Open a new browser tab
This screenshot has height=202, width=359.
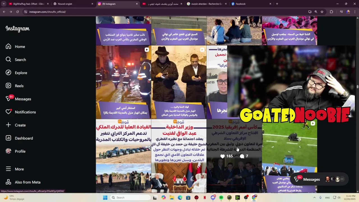277,4
